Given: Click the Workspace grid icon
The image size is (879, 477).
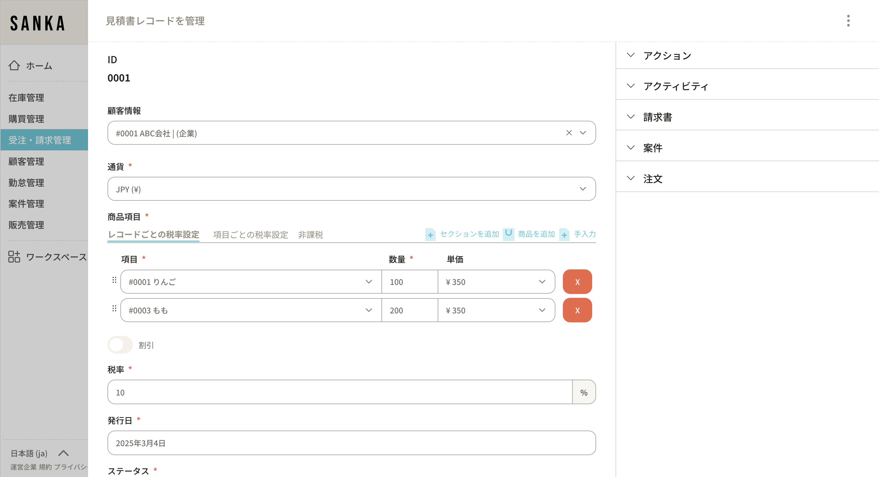Looking at the screenshot, I should pyautogui.click(x=14, y=256).
